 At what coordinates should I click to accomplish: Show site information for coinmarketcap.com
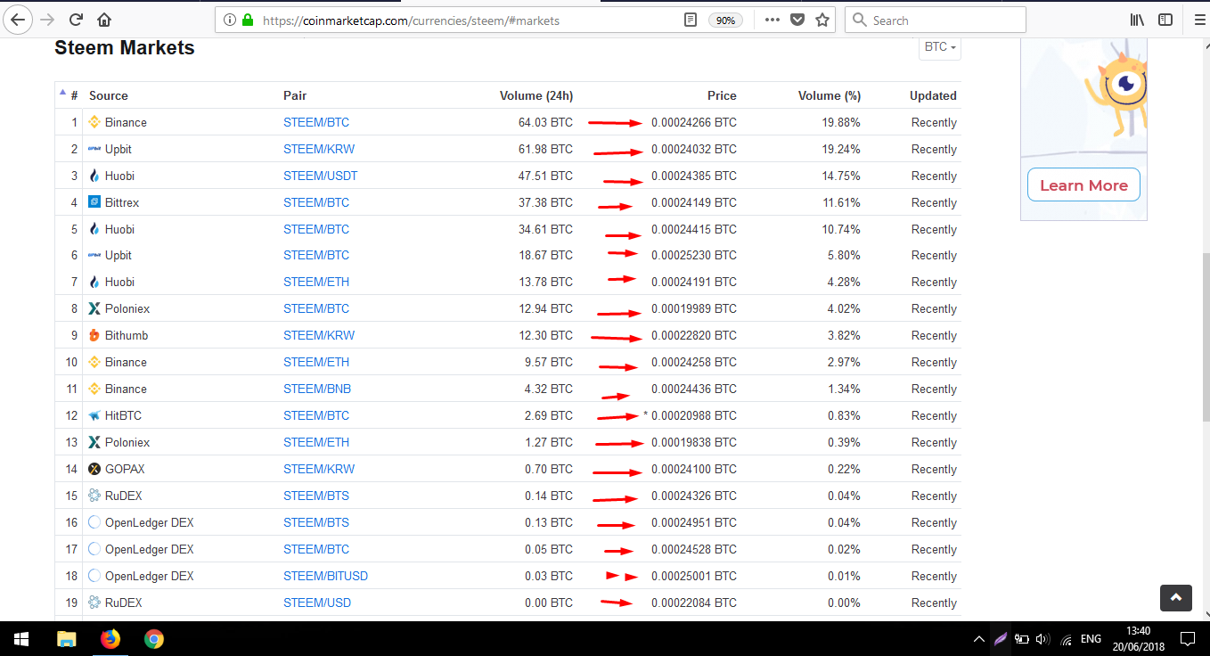pos(229,20)
